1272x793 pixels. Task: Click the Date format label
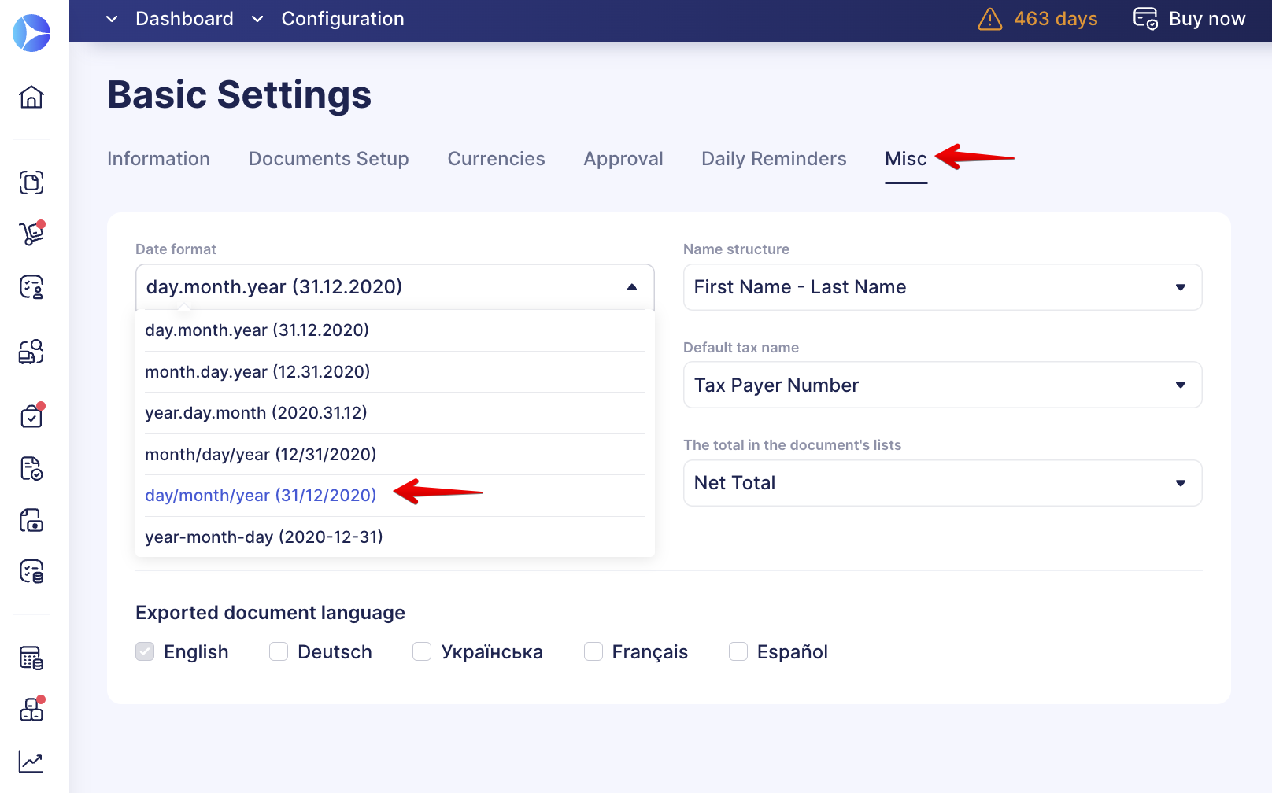click(176, 249)
